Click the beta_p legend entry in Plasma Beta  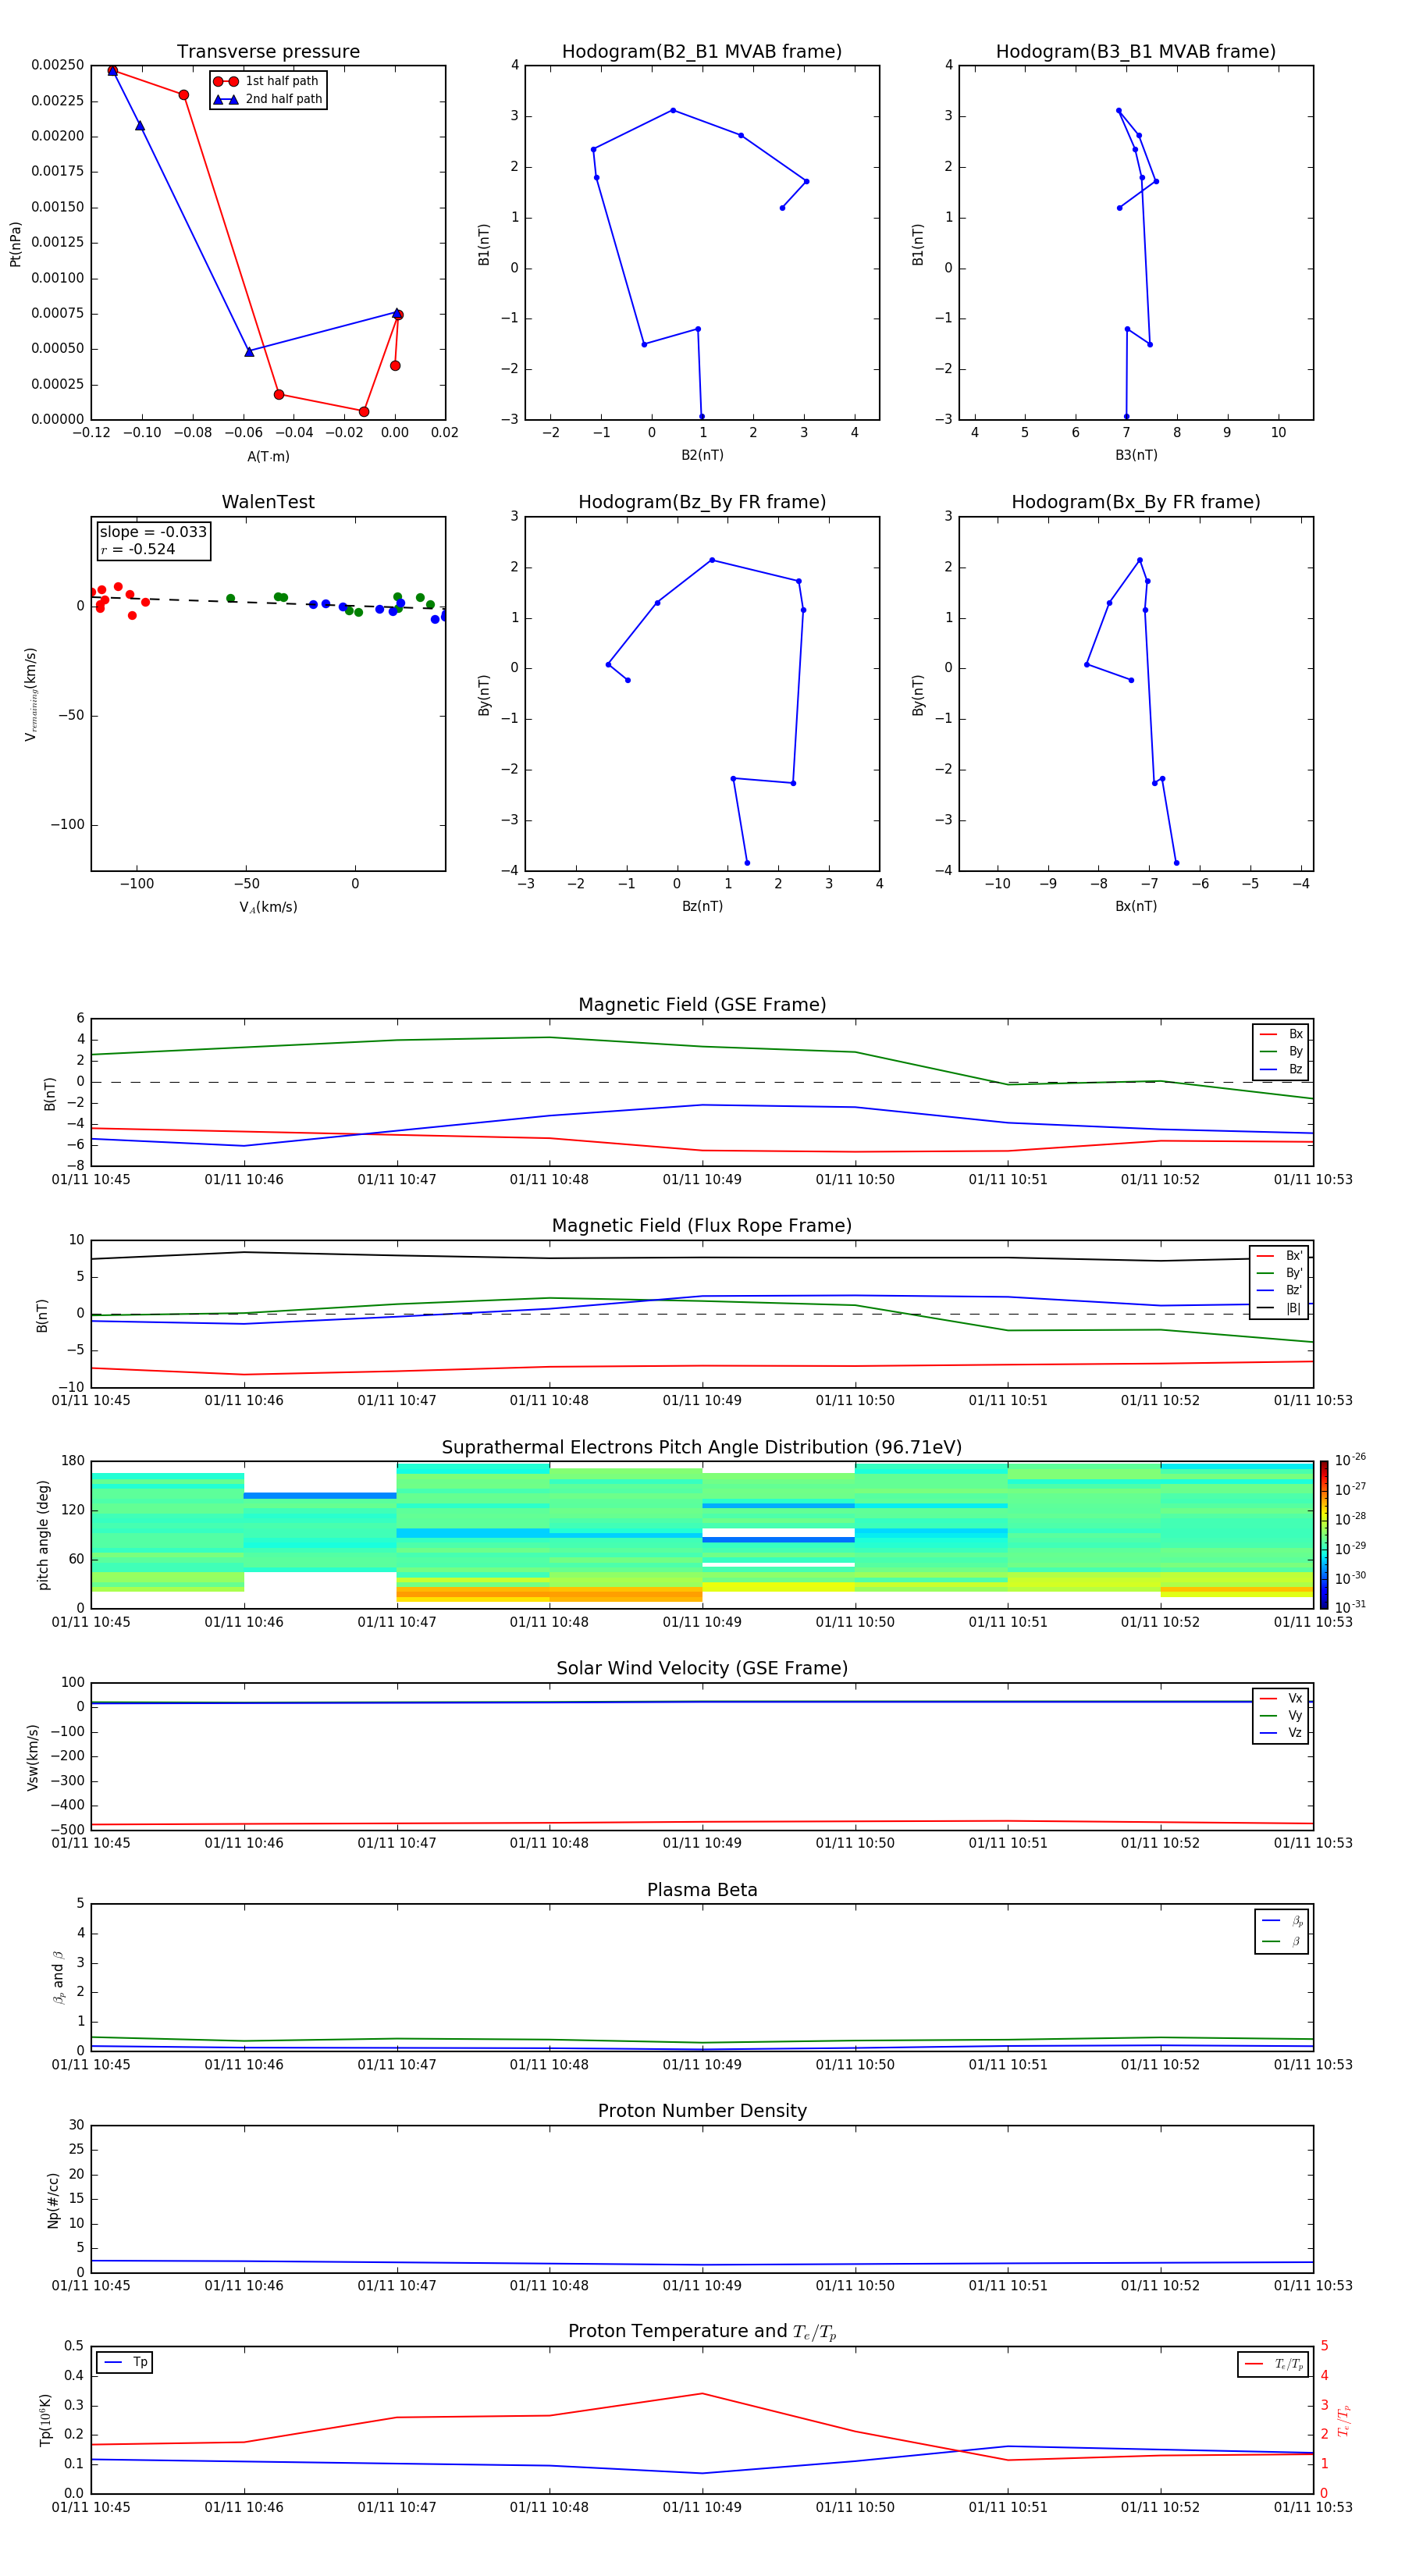(x=1282, y=1921)
